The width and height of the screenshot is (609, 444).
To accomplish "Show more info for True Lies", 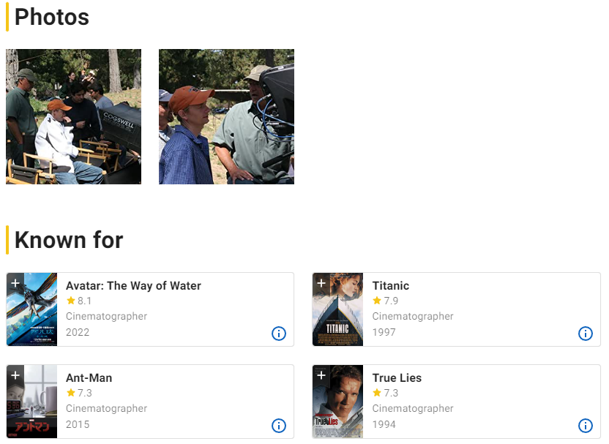I will [586, 426].
